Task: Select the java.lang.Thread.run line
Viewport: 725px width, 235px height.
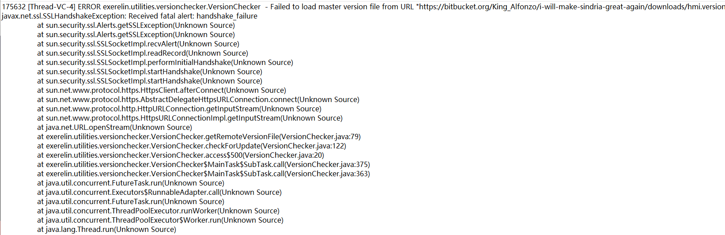Action: (x=107, y=229)
